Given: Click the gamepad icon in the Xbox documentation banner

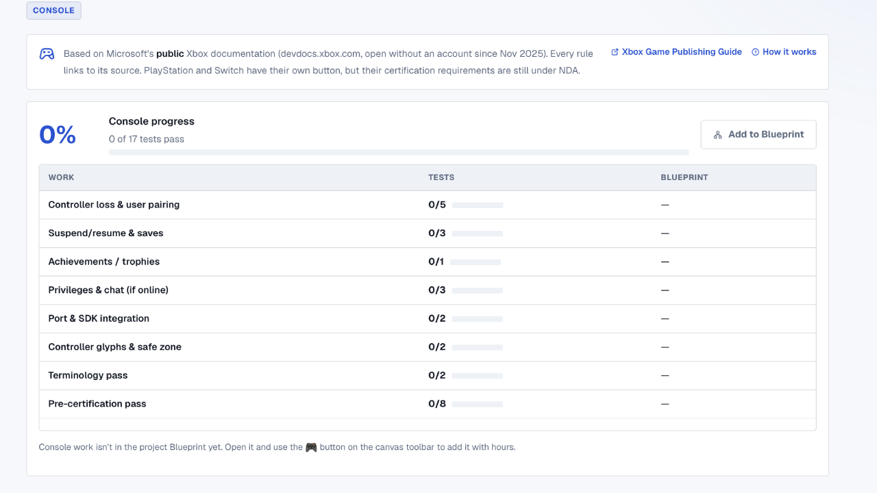Looking at the screenshot, I should [x=47, y=53].
